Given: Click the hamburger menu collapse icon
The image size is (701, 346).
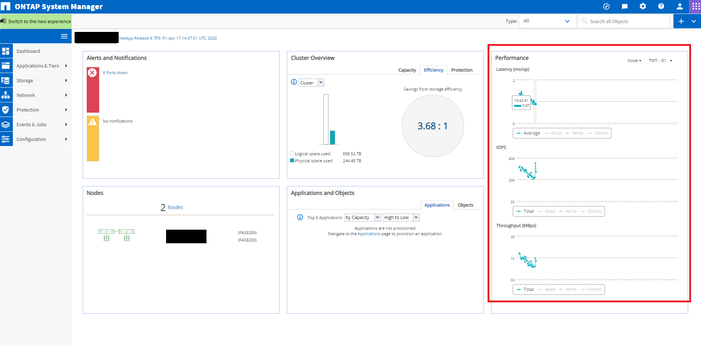Looking at the screenshot, I should point(64,36).
